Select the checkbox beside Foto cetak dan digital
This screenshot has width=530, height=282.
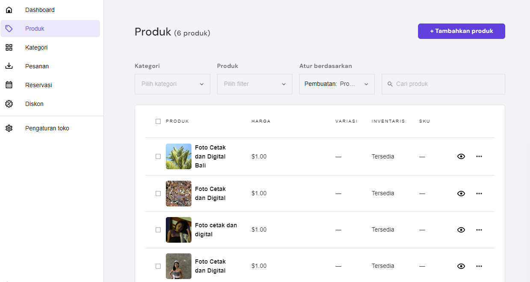click(x=158, y=229)
